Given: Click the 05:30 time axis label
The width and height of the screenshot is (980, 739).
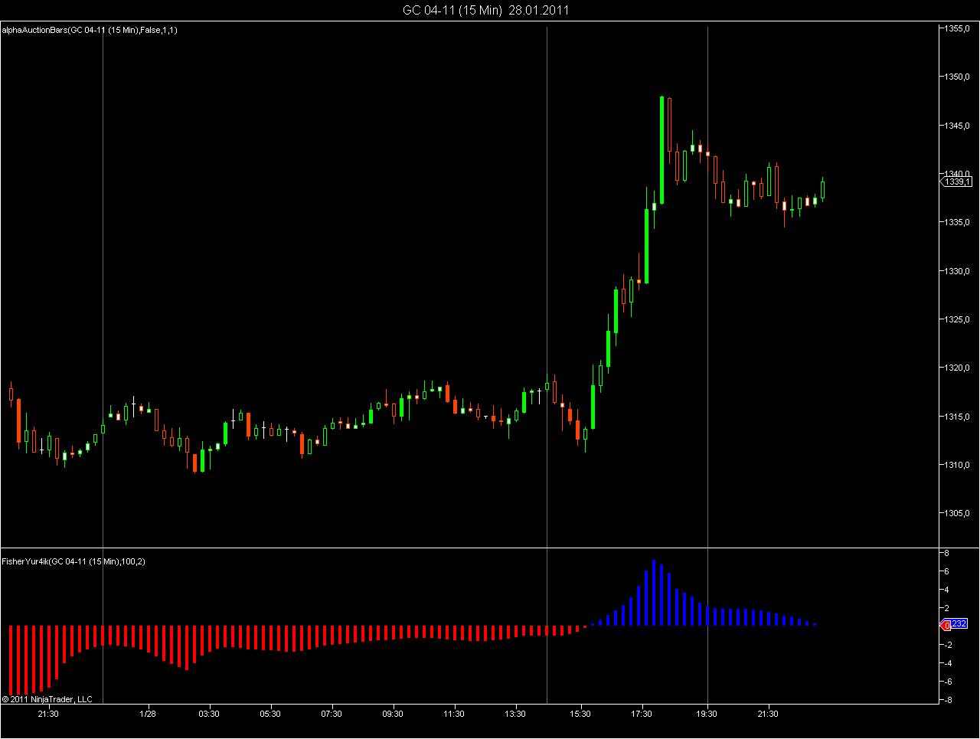Looking at the screenshot, I should coord(269,714).
